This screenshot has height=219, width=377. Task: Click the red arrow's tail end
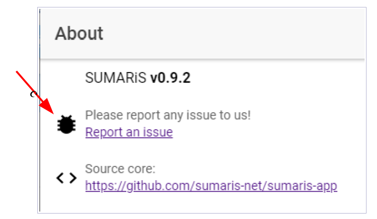tap(17, 73)
